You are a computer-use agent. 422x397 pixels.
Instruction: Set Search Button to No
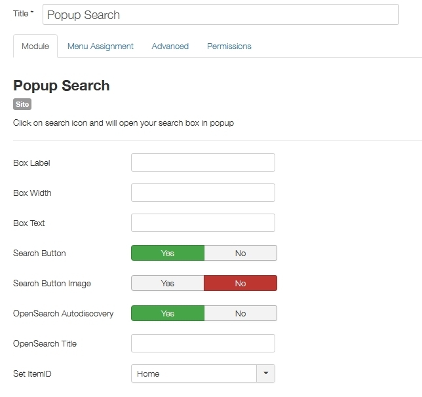pos(240,253)
